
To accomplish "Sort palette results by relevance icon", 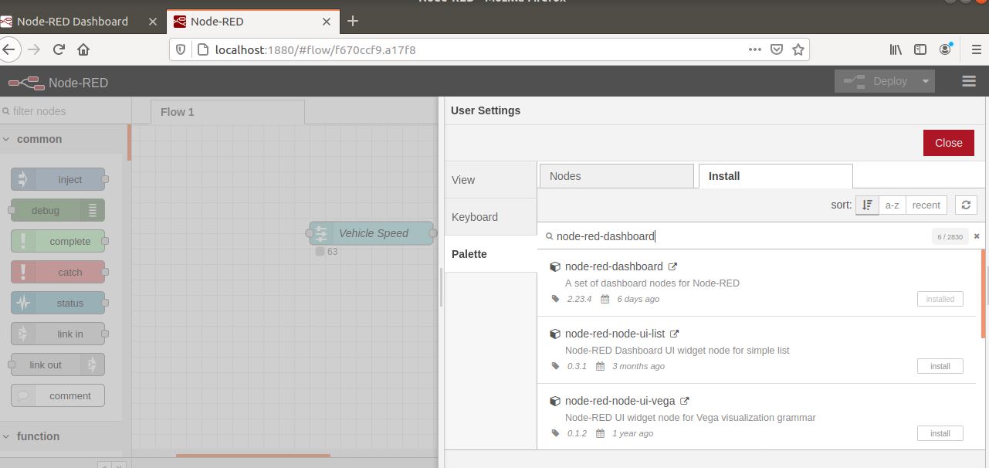I will 867,205.
